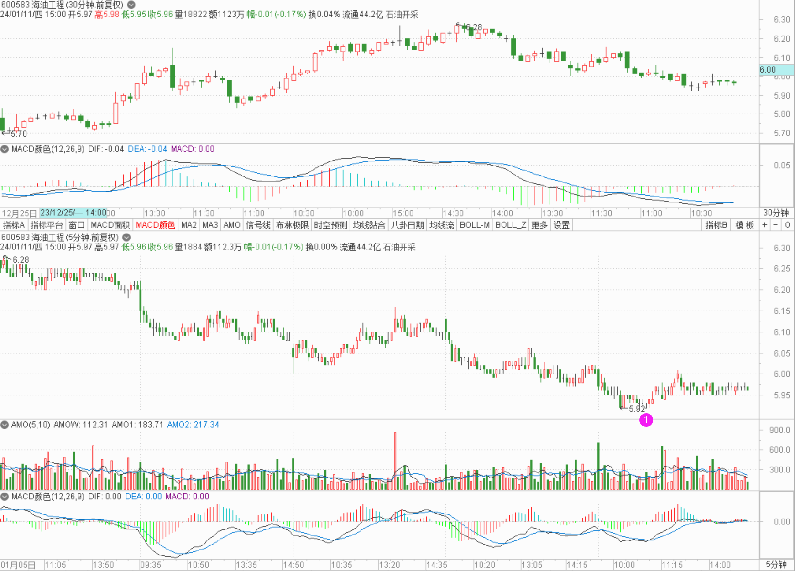Click the 更多 more button

click(x=539, y=225)
